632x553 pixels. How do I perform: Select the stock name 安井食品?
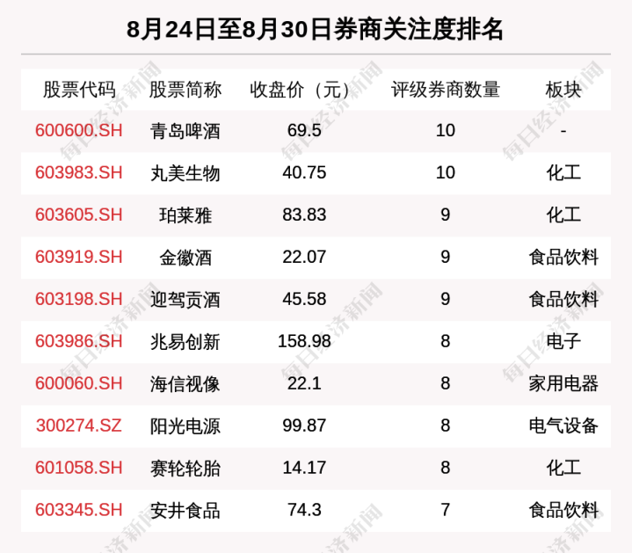[x=185, y=510]
